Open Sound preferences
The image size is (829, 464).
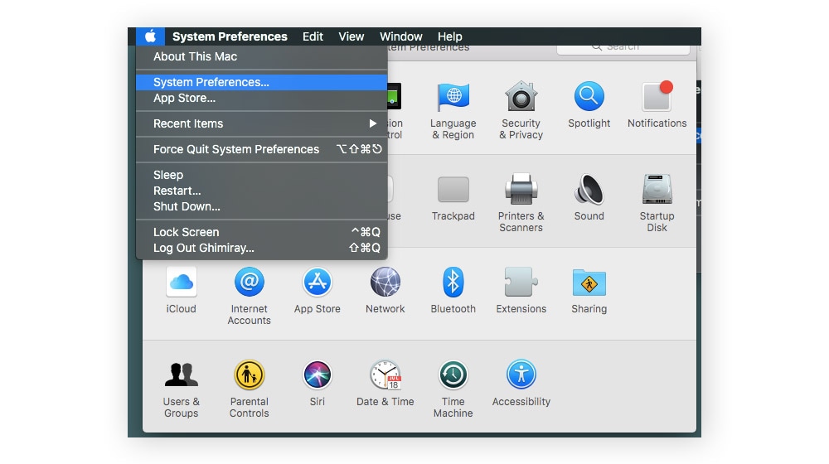(x=589, y=198)
